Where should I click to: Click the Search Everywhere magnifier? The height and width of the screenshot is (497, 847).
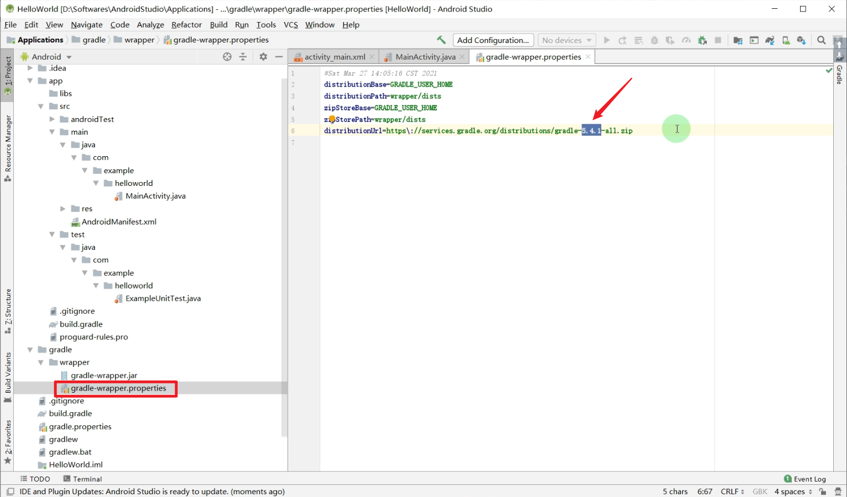(x=821, y=40)
